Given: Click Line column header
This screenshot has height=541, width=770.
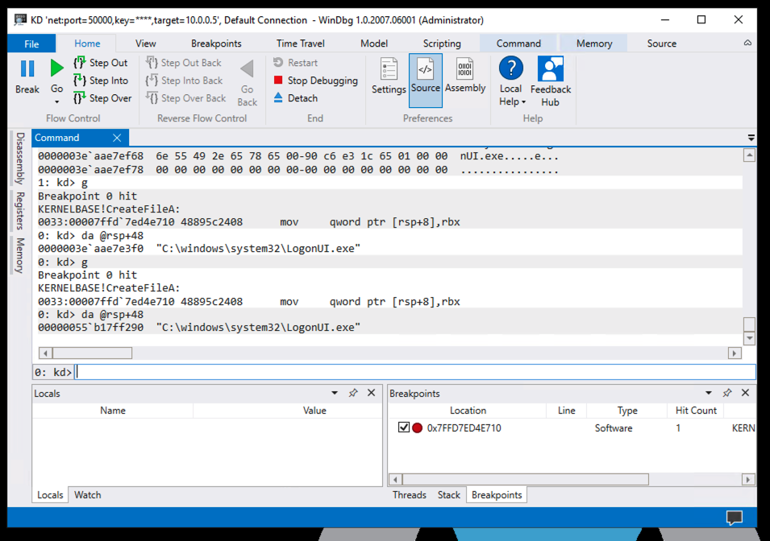Looking at the screenshot, I should [x=566, y=411].
